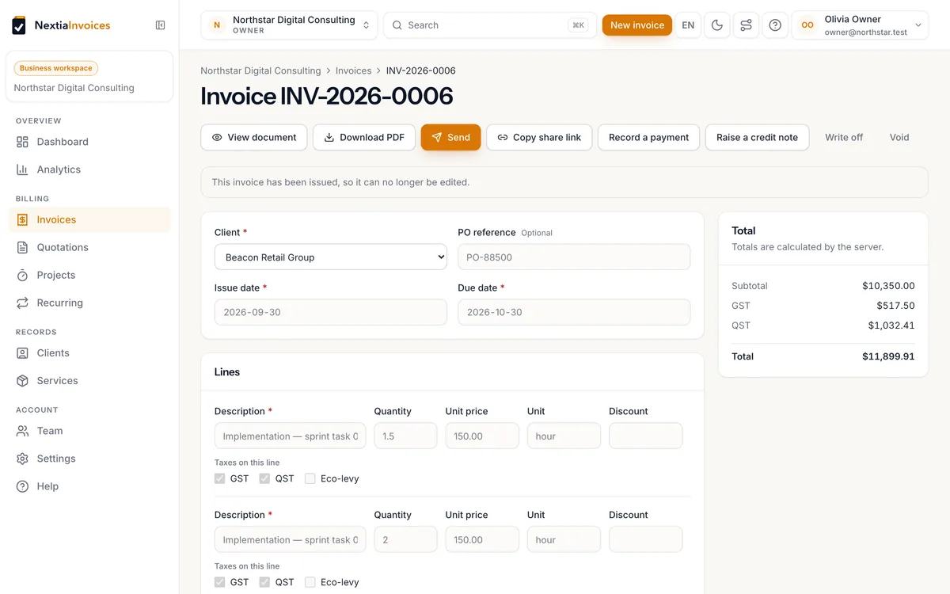
Task: Click the Write off button
Action: [844, 137]
